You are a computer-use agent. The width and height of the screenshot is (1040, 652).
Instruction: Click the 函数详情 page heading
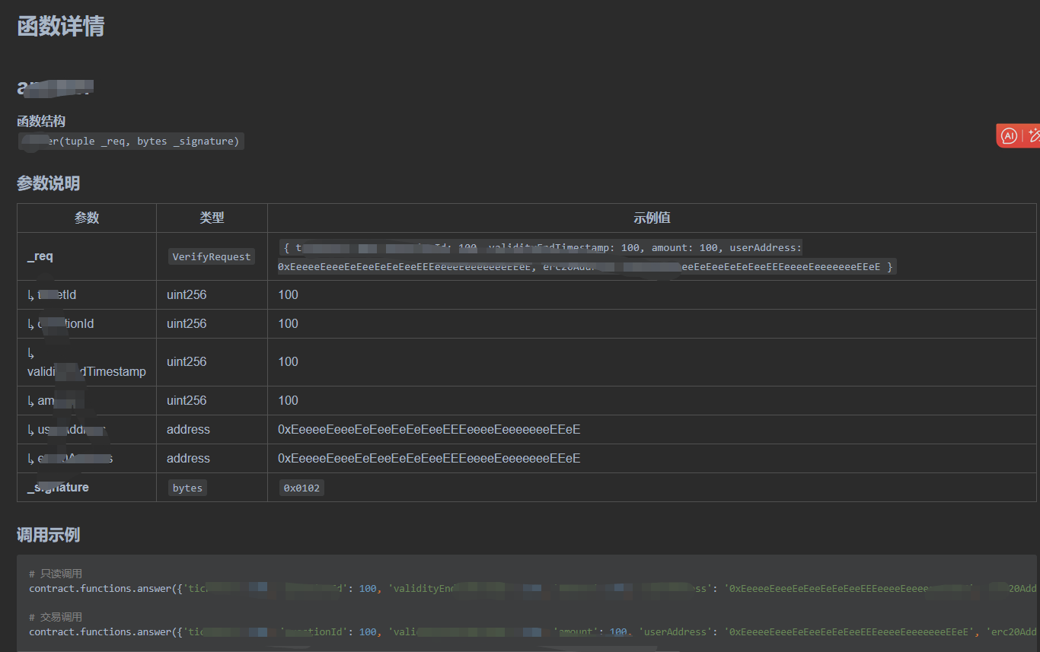61,26
